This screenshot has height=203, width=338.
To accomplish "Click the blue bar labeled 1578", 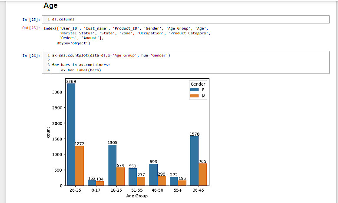I will point(195,161).
